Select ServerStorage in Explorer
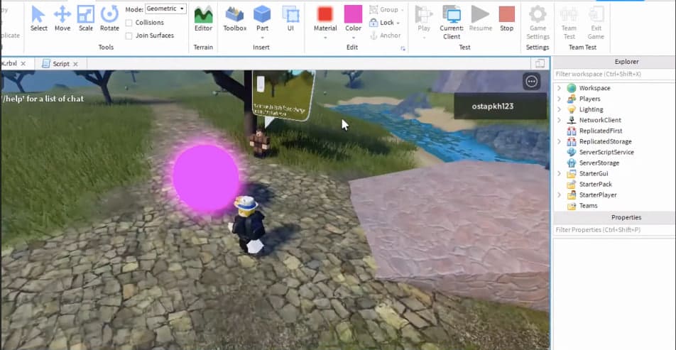This screenshot has height=350, width=676. pos(599,163)
